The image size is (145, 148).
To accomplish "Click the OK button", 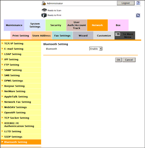I will tap(119, 60).
